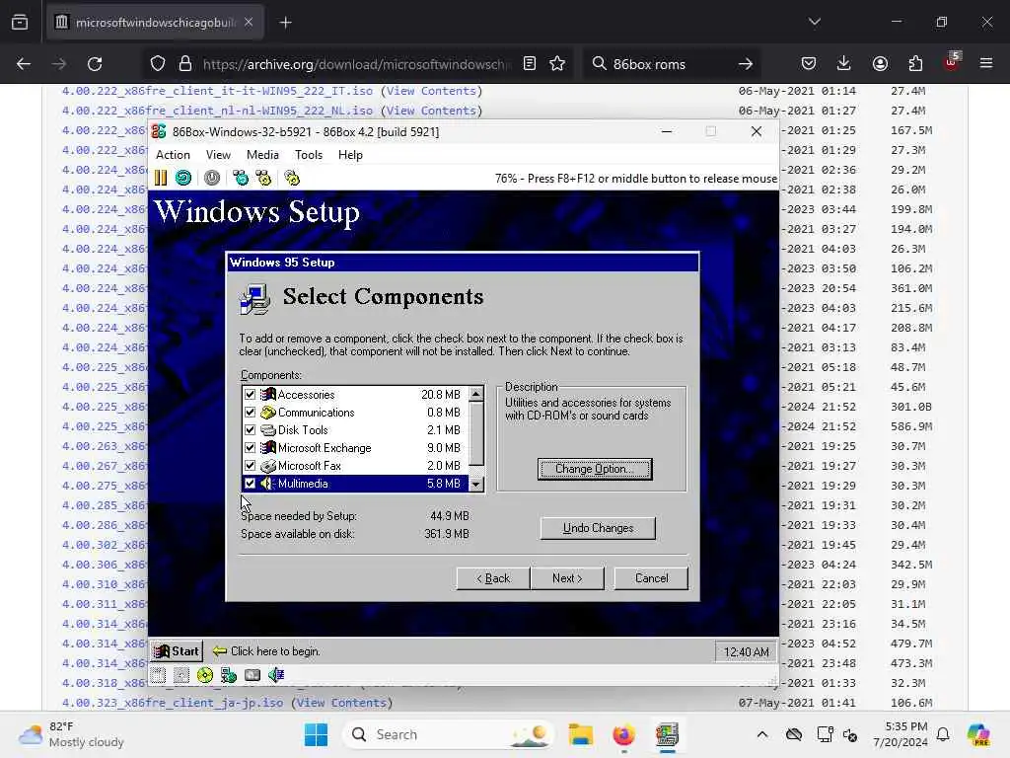Uncheck the Communications component checkbox

(x=250, y=413)
